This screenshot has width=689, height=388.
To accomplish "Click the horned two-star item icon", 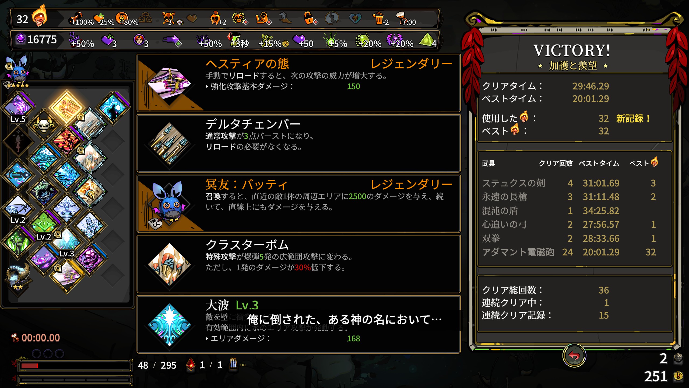I will pyautogui.click(x=18, y=276).
